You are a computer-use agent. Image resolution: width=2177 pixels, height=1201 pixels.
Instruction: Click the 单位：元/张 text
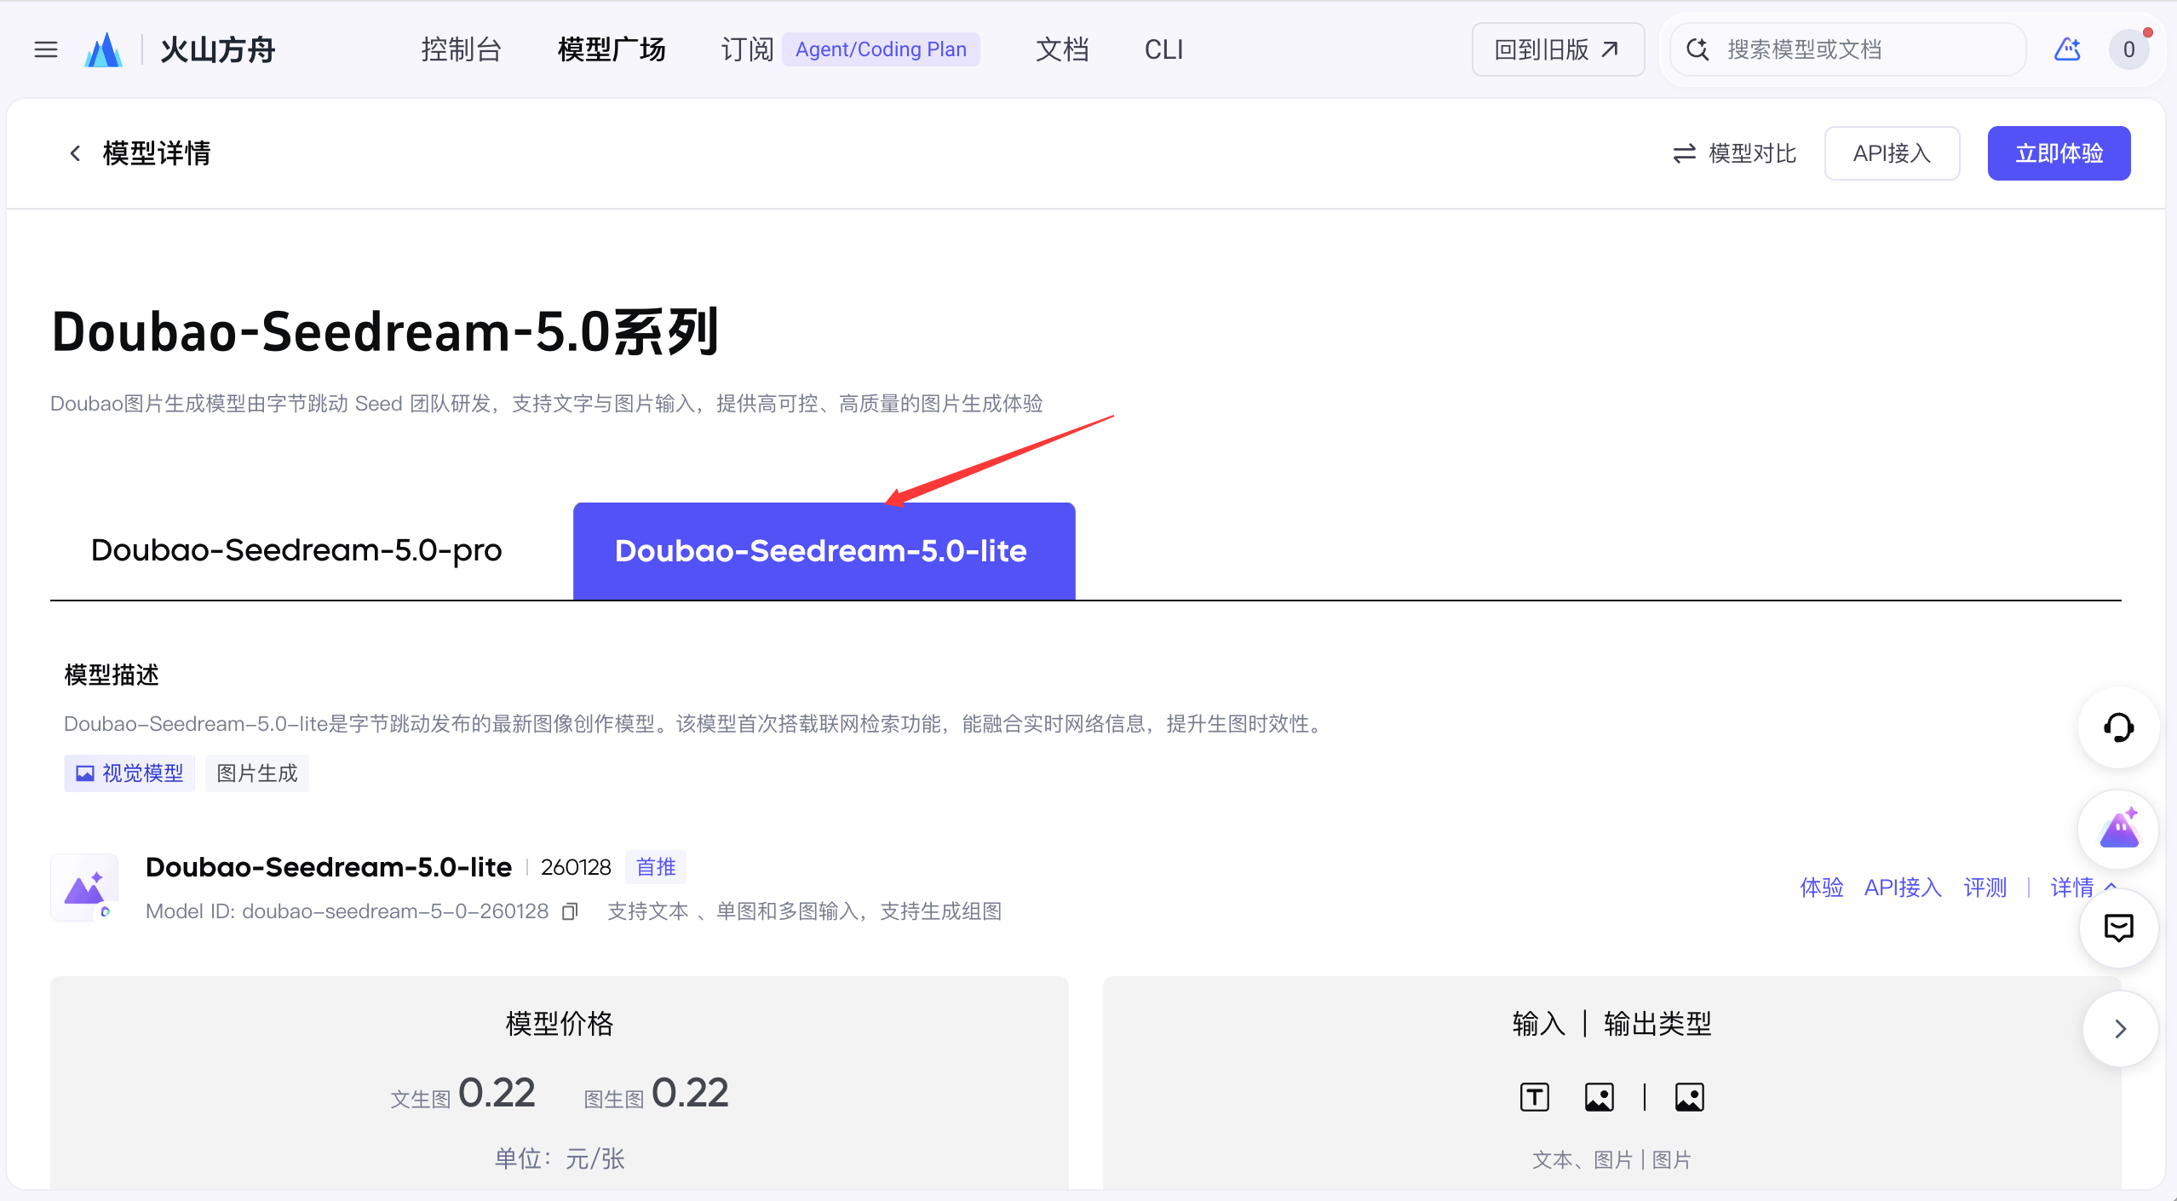point(559,1158)
